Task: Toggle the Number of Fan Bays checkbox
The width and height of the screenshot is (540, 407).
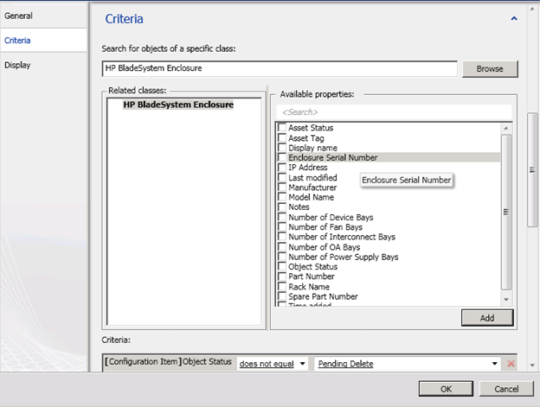Action: point(282,226)
